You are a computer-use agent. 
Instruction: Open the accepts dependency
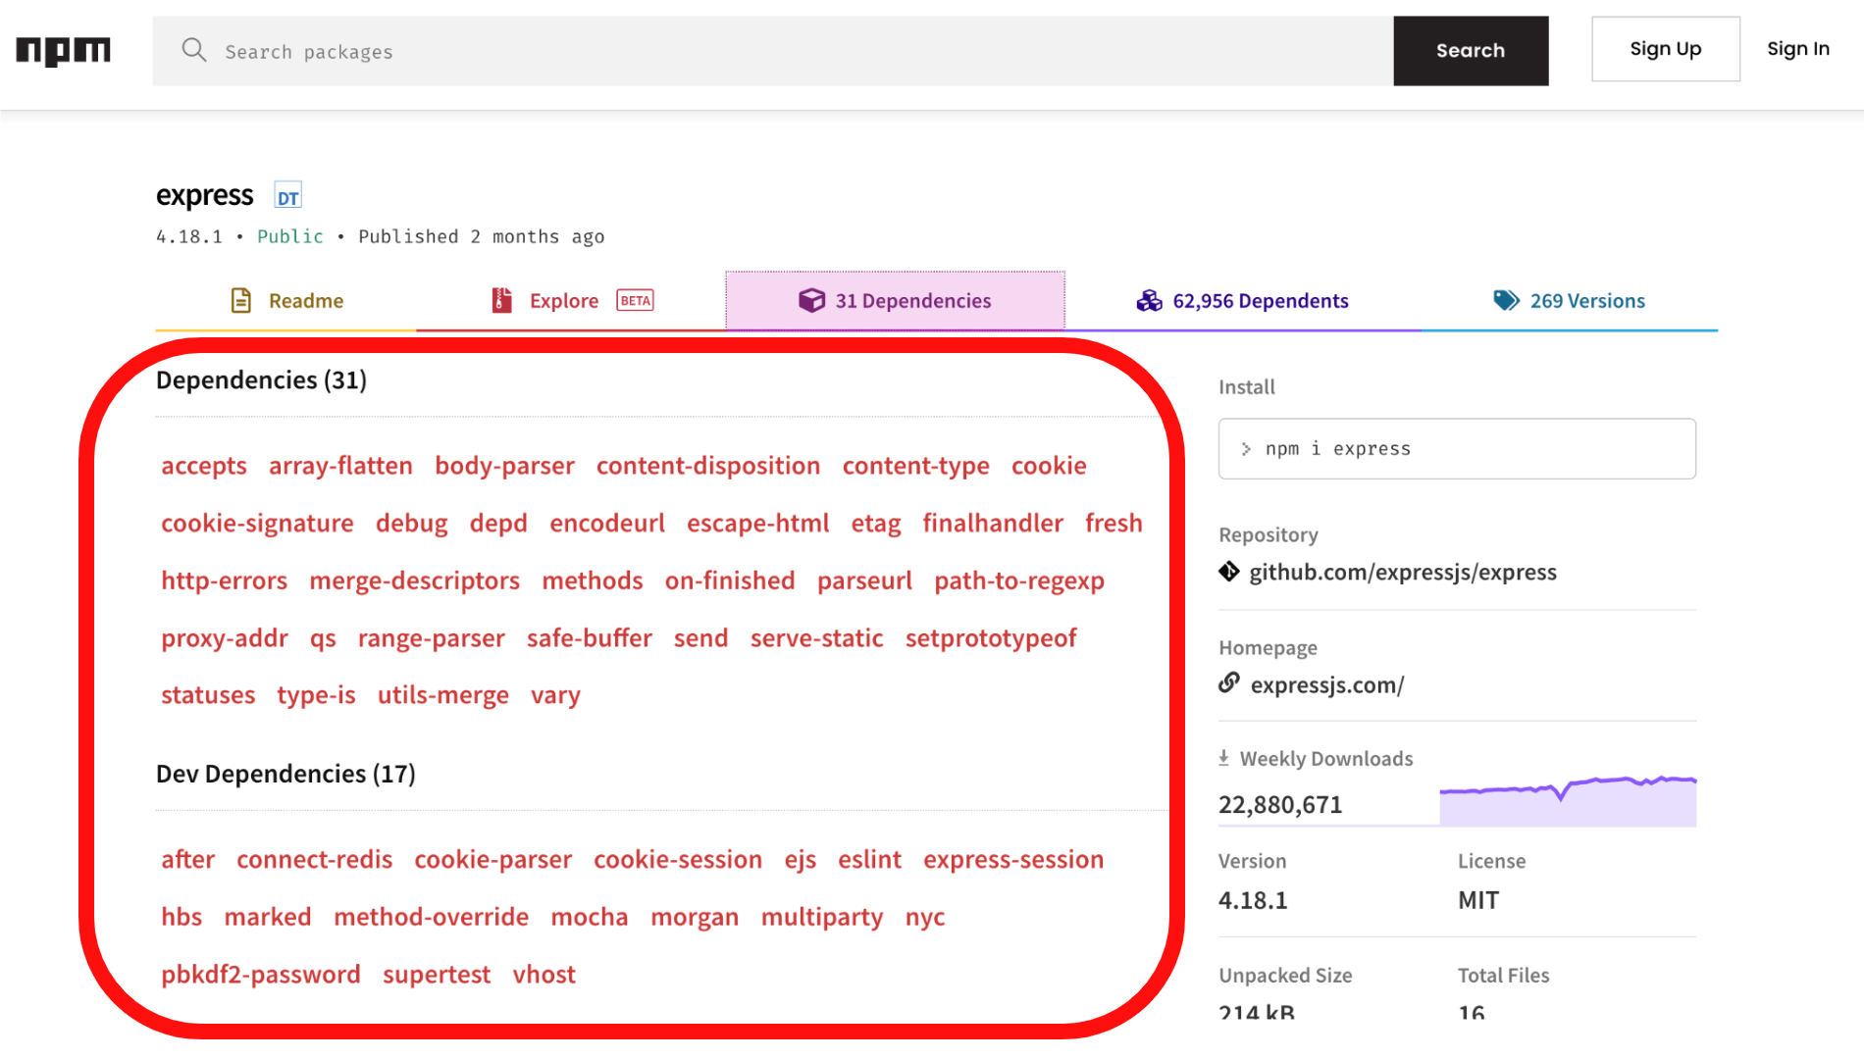(204, 466)
